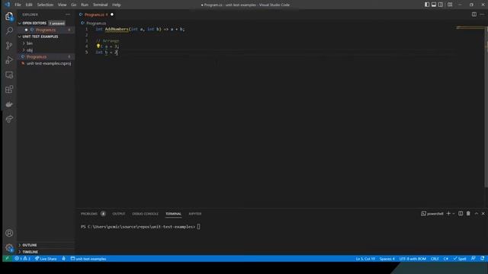Click CRLF end of line setting
Screen dimensions: 488x274
click(x=435, y=259)
